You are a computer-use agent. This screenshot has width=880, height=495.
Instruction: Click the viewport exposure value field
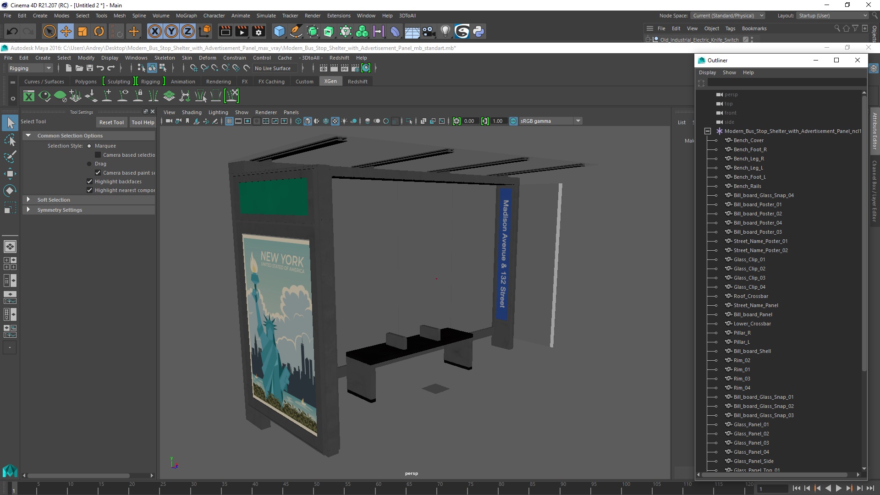click(x=469, y=121)
